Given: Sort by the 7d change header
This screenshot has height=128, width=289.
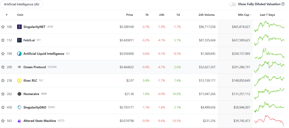Looking at the screenshot, I should (178, 15).
